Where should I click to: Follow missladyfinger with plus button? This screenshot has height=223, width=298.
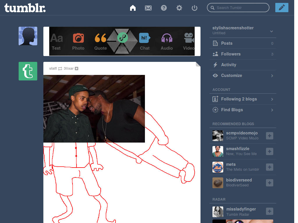pyautogui.click(x=269, y=211)
